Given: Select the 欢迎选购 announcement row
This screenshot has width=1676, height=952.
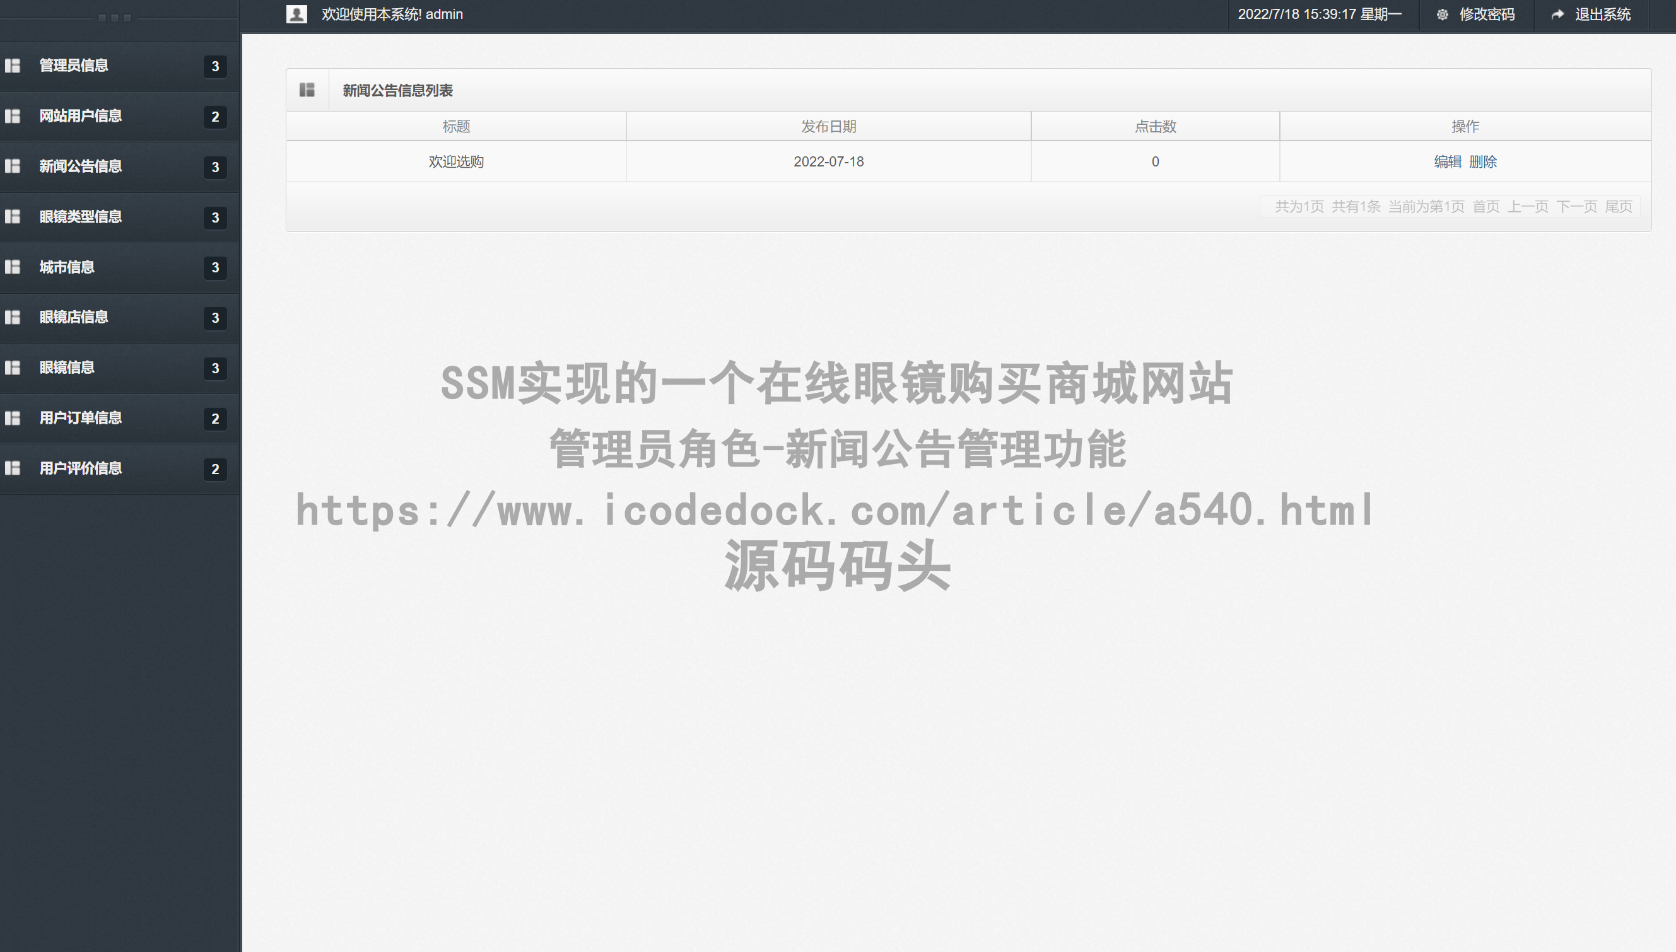Looking at the screenshot, I should 456,161.
